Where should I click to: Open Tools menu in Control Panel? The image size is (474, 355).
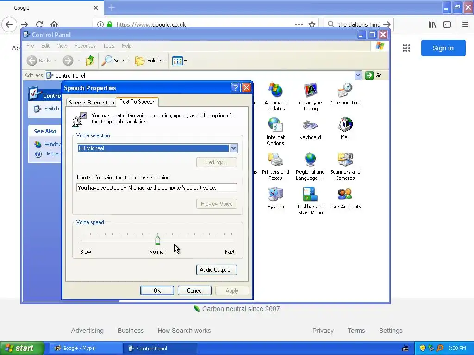click(108, 46)
